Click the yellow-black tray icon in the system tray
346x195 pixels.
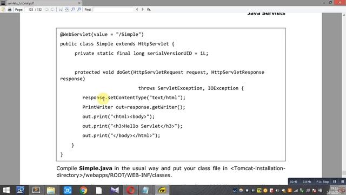click(259, 190)
